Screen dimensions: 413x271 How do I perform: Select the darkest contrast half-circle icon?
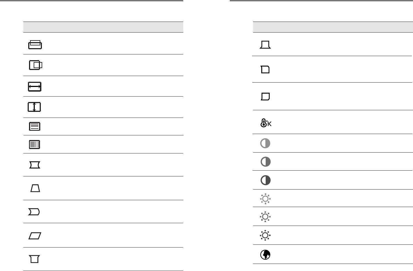[265, 180]
